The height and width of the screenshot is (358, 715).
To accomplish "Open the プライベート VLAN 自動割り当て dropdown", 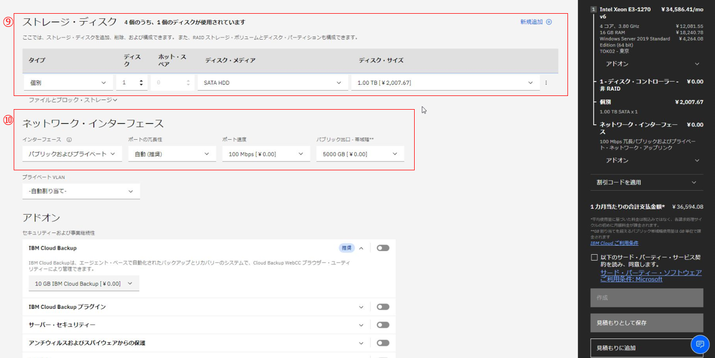I will click(x=81, y=191).
